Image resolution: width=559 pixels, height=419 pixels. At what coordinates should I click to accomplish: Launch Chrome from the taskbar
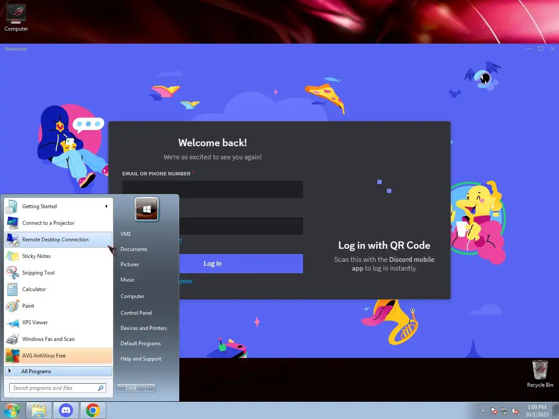[x=93, y=411]
